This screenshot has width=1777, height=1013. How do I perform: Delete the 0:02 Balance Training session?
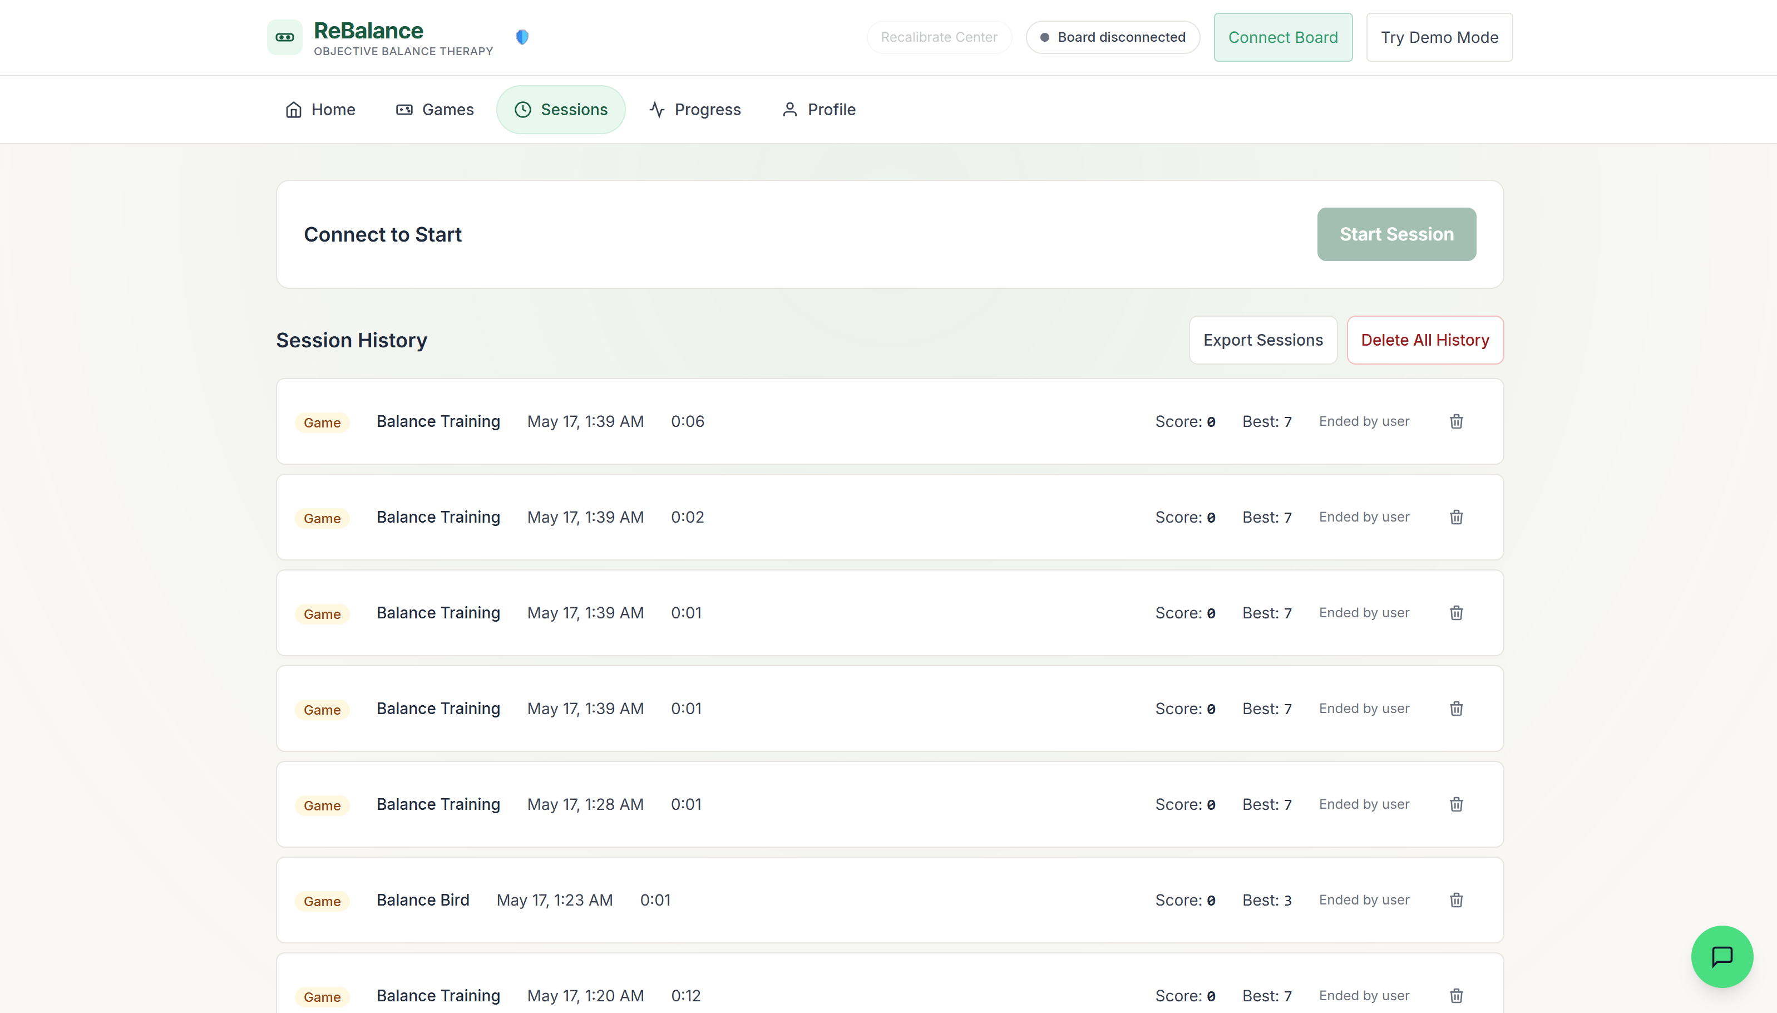tap(1456, 517)
